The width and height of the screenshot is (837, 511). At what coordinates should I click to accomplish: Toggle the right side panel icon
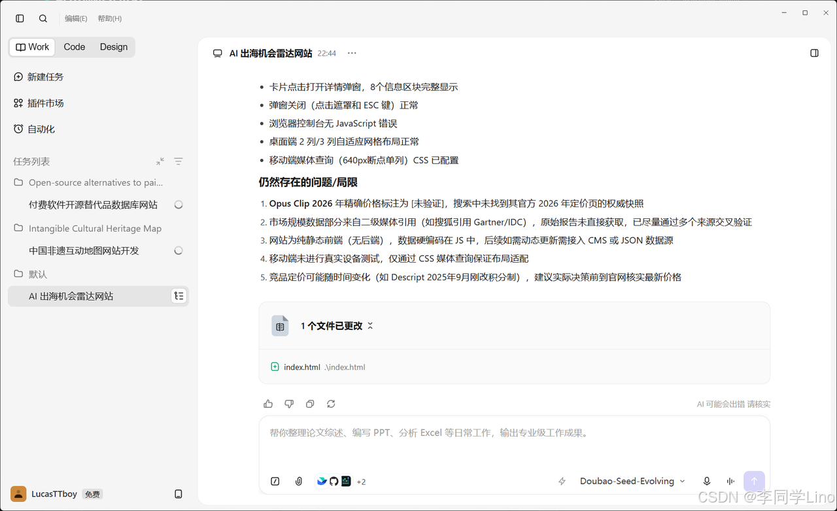pos(814,53)
